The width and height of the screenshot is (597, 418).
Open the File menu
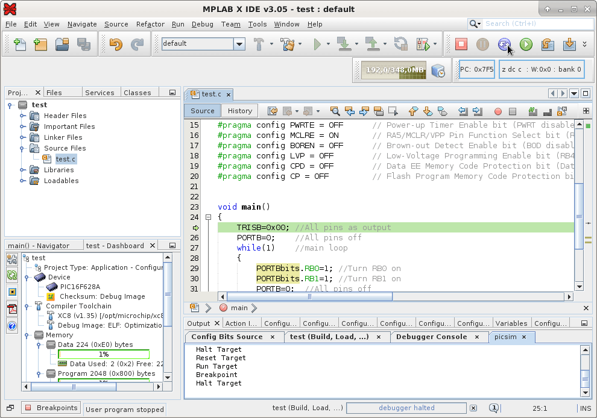coord(11,24)
